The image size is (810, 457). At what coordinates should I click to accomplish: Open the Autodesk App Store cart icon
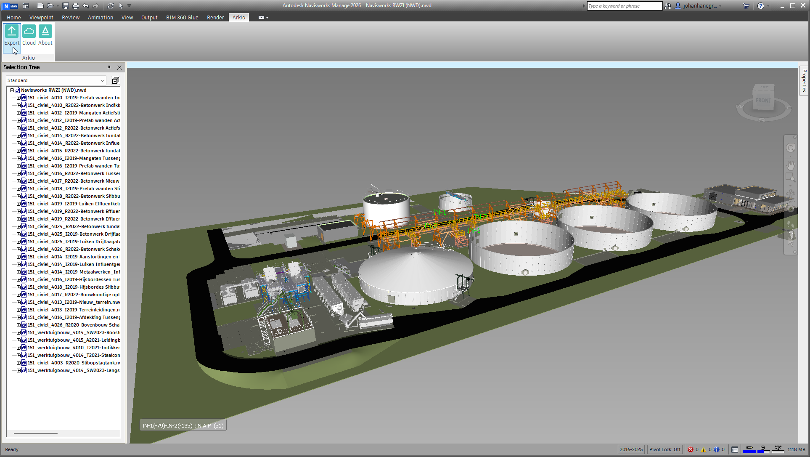pos(746,6)
